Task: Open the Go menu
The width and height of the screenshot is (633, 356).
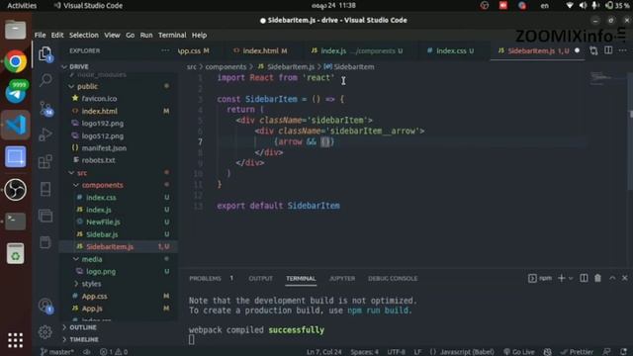Action: 130,36
